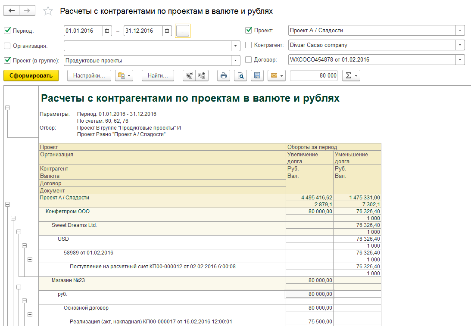Screen dimensions: 471x326
Task: Enable the Организация filter checkbox
Action: 7,46
